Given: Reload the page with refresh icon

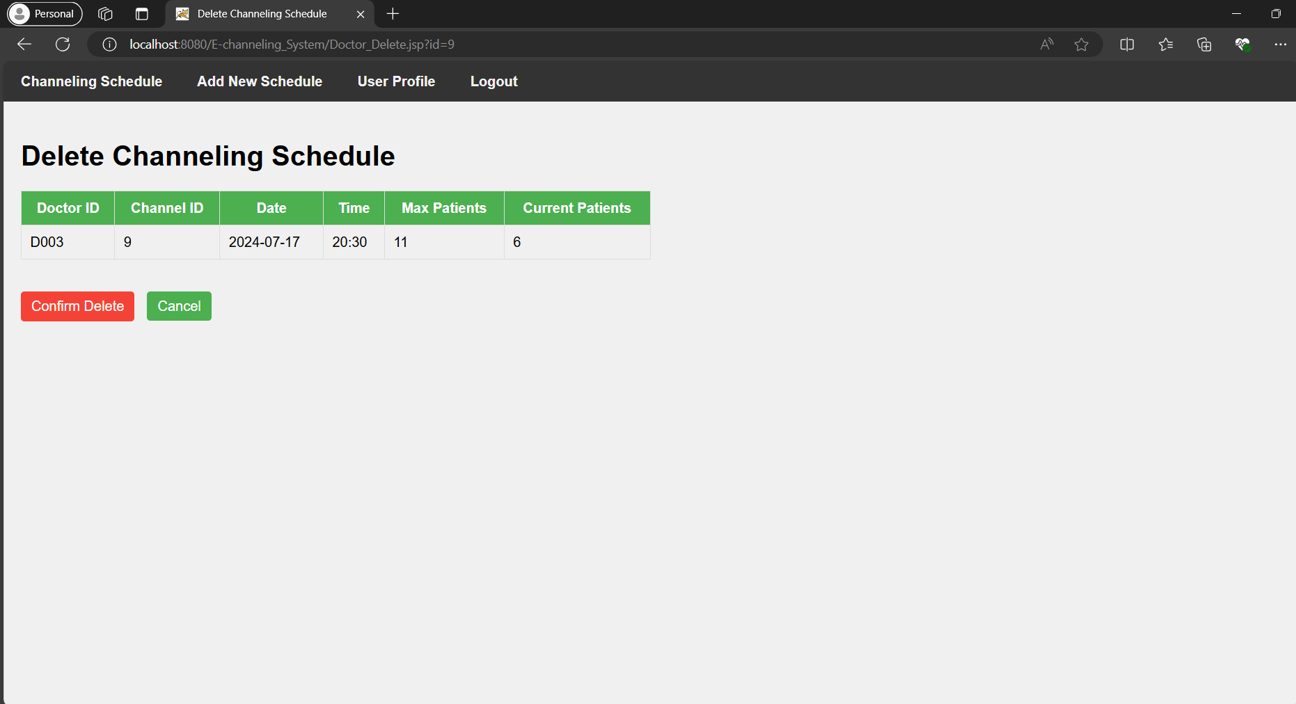Looking at the screenshot, I should tap(63, 45).
